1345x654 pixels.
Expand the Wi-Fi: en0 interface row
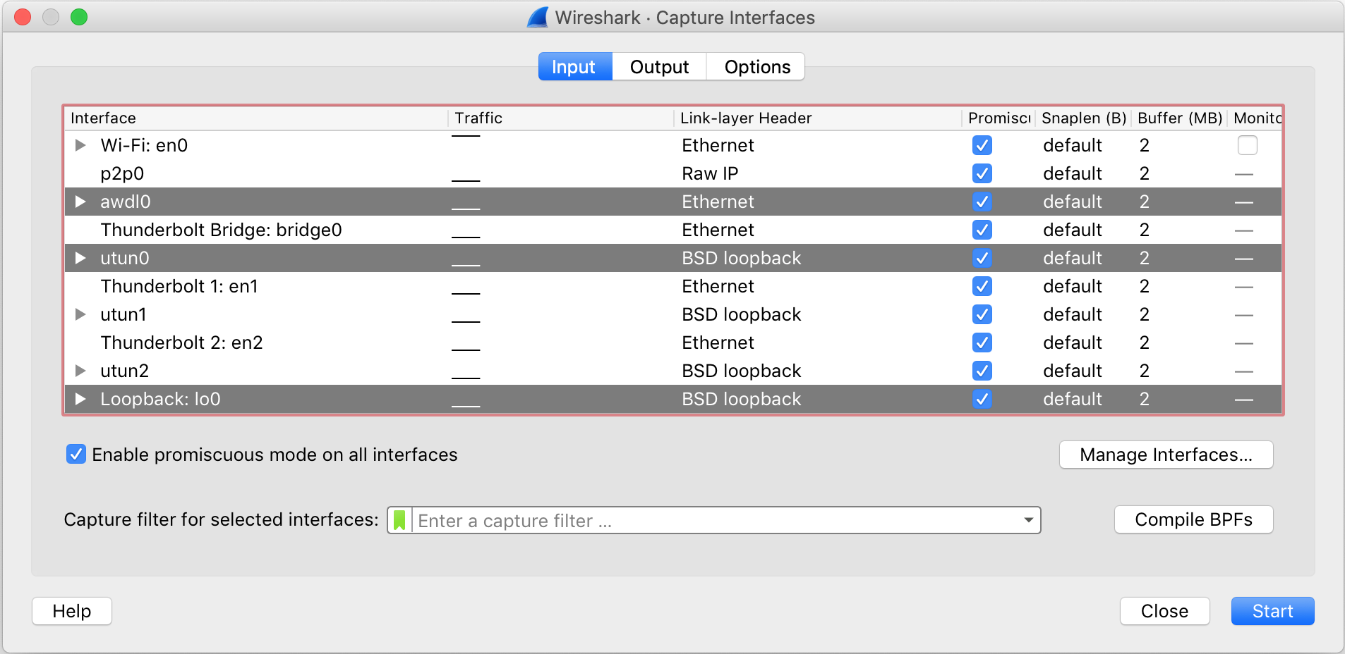coord(80,145)
